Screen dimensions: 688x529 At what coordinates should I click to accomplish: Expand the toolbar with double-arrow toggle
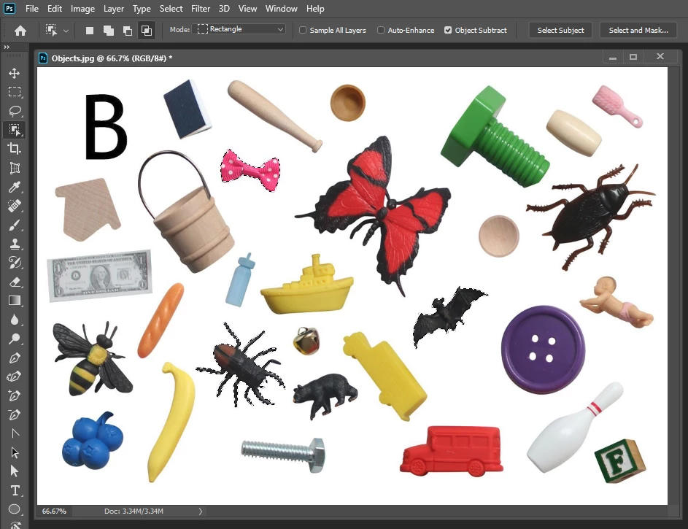(7, 47)
